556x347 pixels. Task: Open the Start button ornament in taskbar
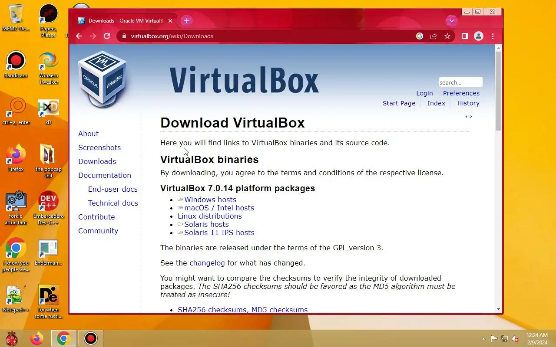click(12, 338)
